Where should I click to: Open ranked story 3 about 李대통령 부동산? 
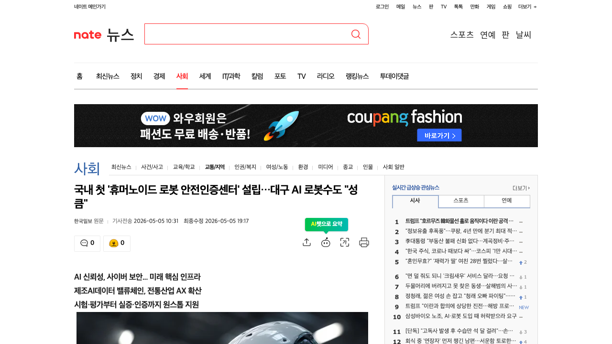coord(460,242)
